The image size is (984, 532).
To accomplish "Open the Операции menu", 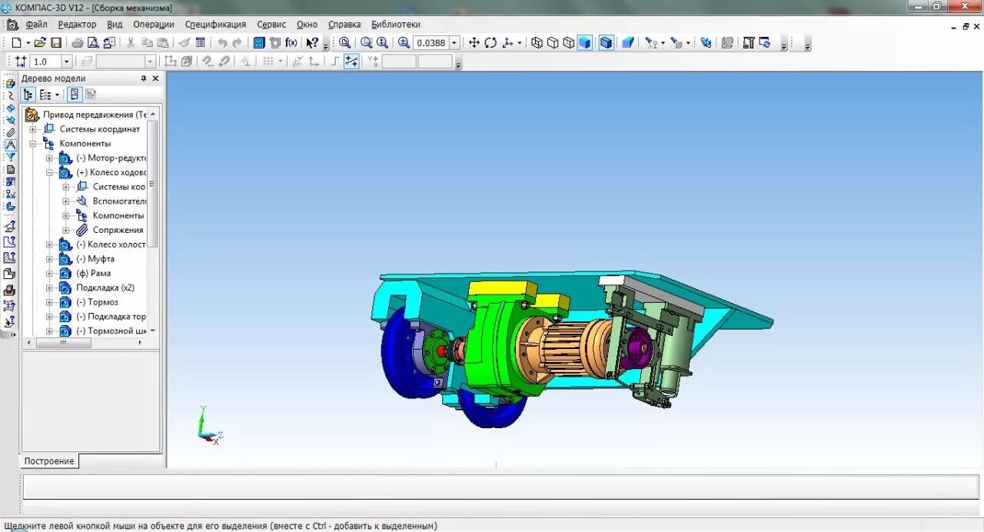I will click(x=154, y=25).
